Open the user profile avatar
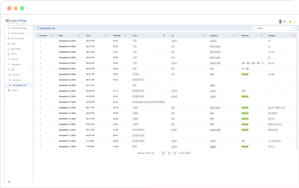This screenshot has height=188, width=299. tap(280, 22)
